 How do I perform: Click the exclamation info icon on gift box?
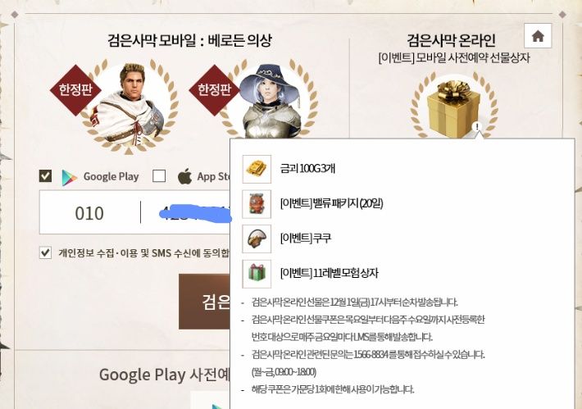pyautogui.click(x=477, y=126)
